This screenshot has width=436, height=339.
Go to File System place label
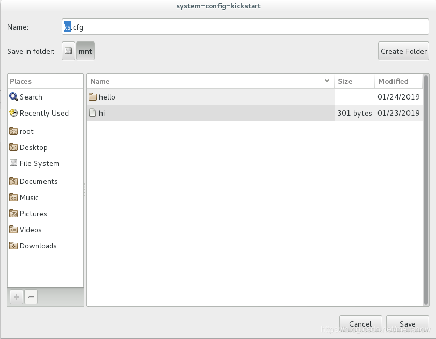39,163
